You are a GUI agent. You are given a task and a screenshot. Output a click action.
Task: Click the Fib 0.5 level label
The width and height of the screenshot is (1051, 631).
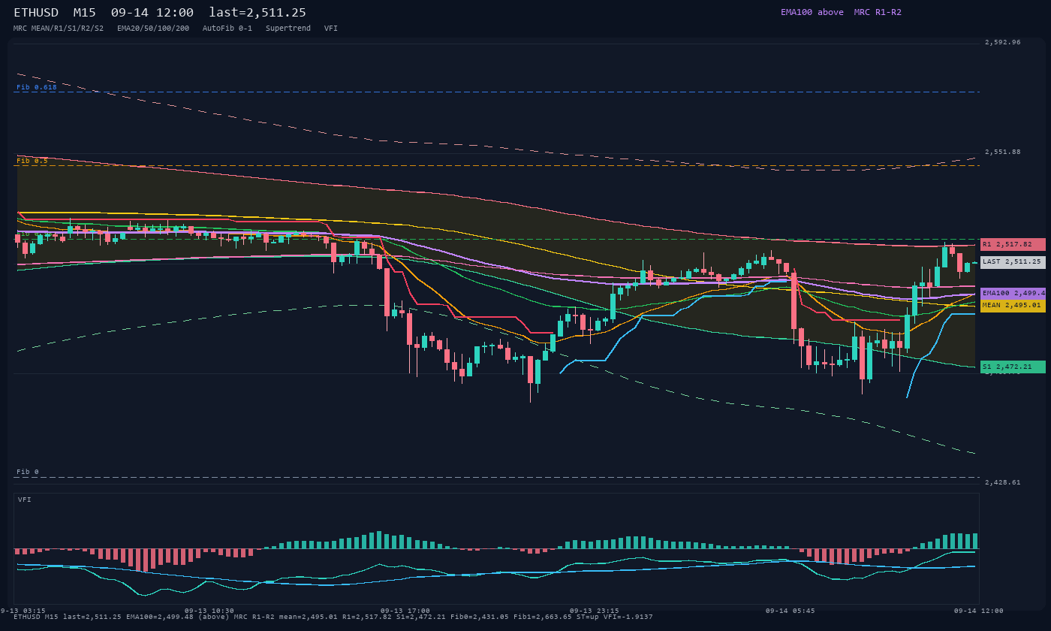(x=32, y=161)
